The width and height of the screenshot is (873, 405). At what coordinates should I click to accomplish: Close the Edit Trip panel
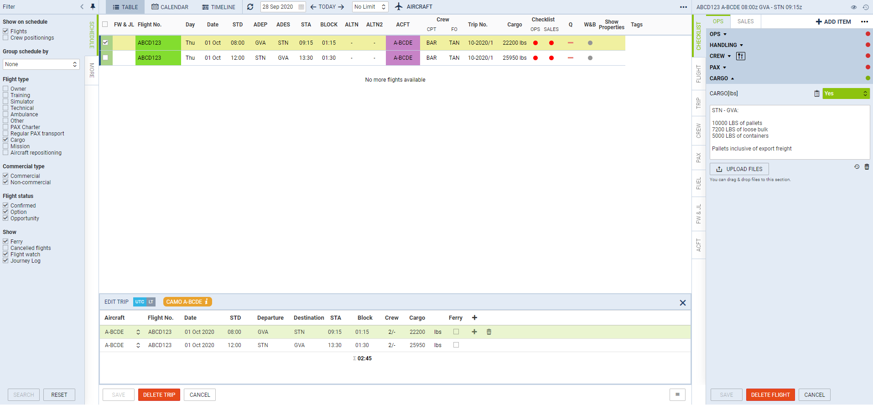pyautogui.click(x=682, y=303)
